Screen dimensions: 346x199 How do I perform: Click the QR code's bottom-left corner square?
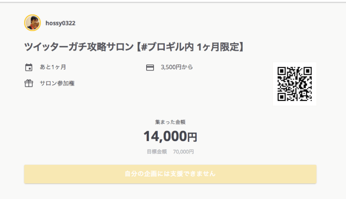click(282, 97)
